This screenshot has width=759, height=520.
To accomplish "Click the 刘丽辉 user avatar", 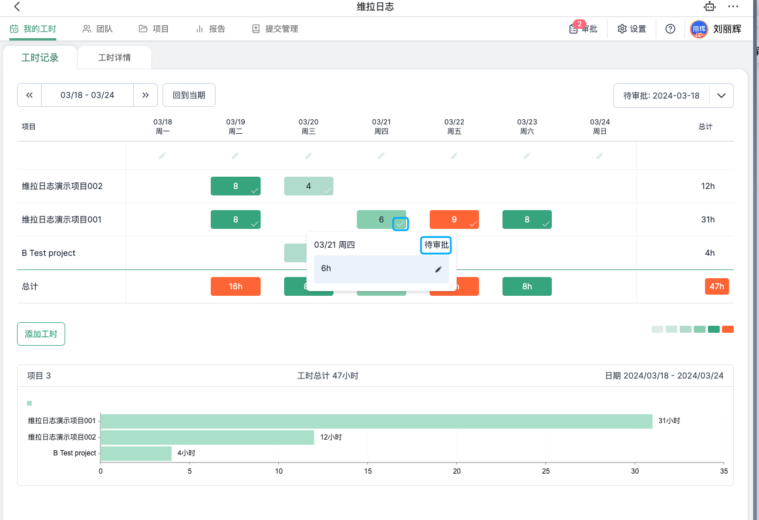I will 699,29.
